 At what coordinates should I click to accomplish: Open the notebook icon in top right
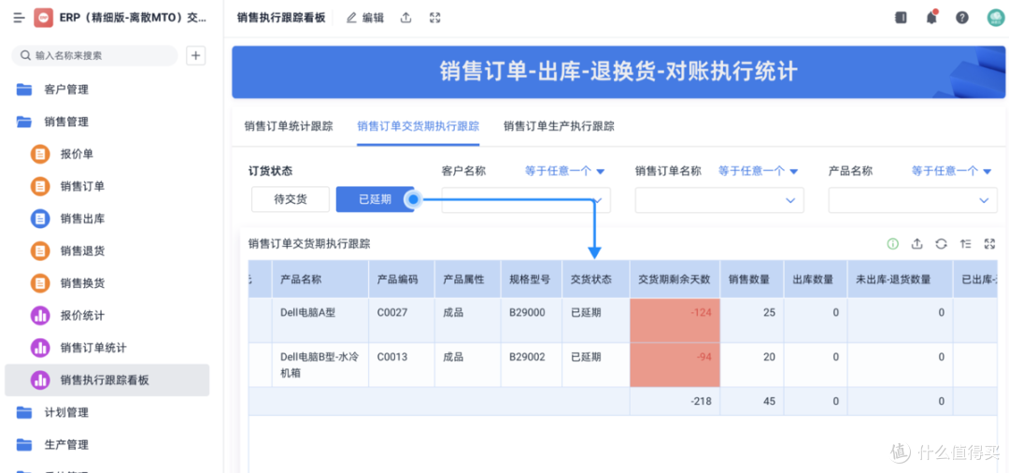point(901,18)
